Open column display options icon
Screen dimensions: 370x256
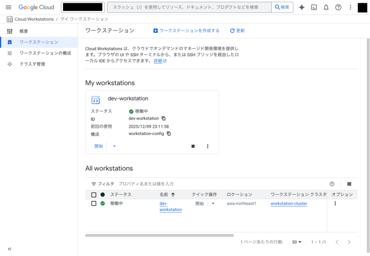coord(349,184)
